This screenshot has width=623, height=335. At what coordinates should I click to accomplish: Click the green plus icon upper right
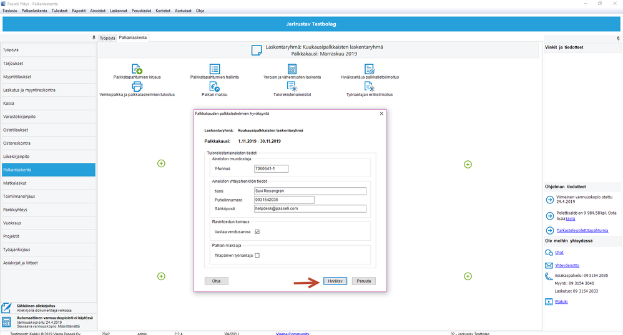(468, 164)
